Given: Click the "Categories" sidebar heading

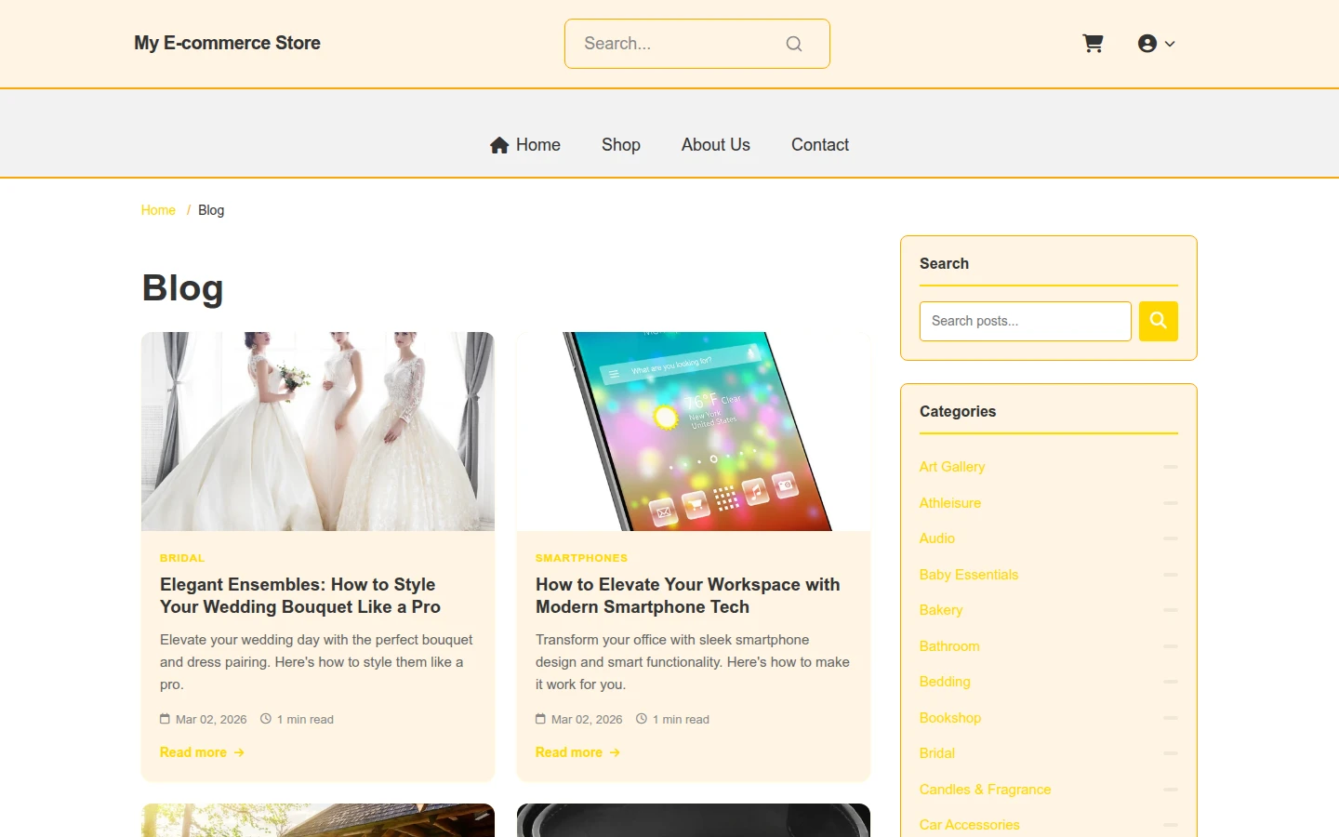Looking at the screenshot, I should 958,412.
